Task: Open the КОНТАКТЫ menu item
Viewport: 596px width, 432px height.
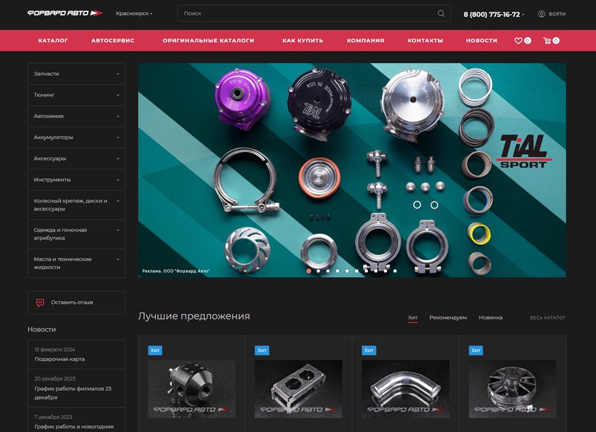Action: point(425,40)
